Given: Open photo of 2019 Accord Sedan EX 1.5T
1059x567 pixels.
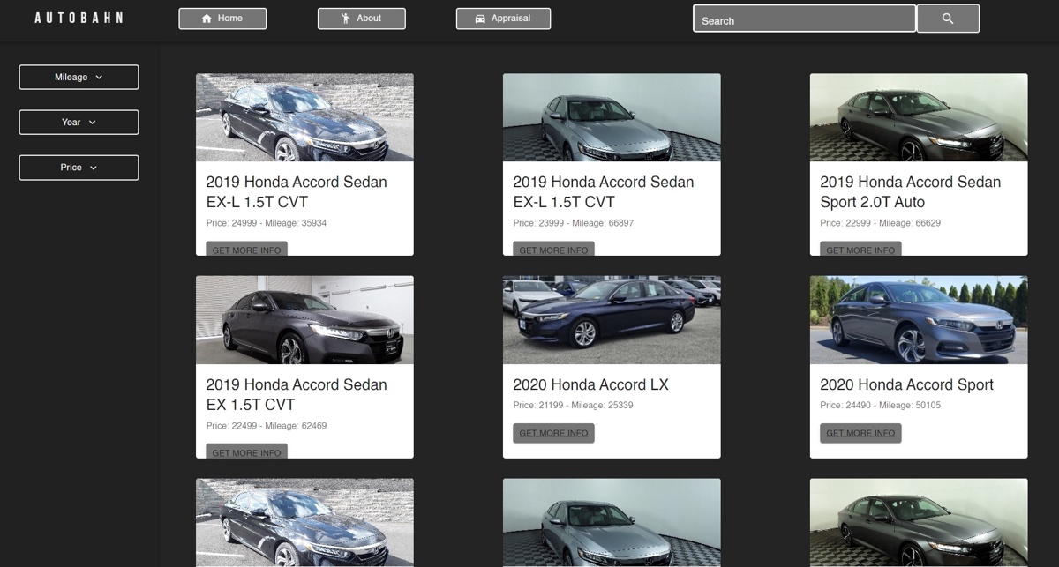Looking at the screenshot, I should 304,320.
